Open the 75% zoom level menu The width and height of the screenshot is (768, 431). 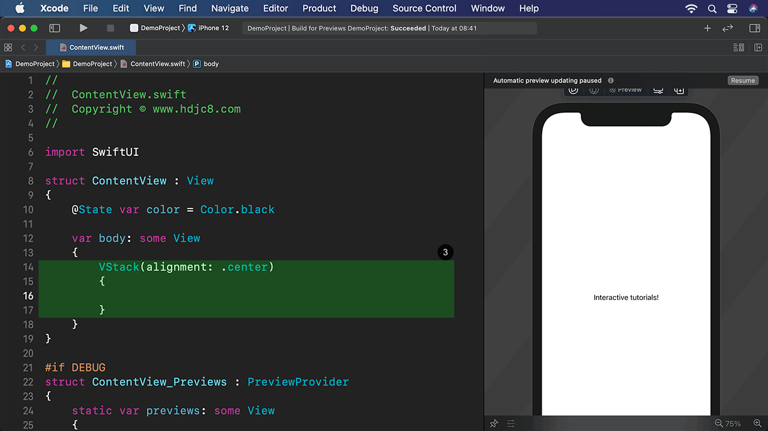click(x=733, y=424)
